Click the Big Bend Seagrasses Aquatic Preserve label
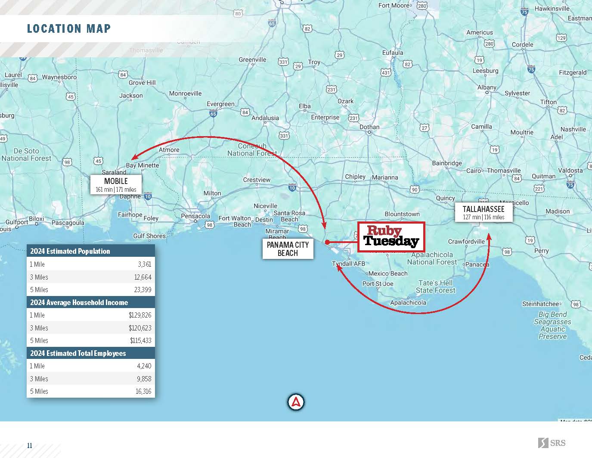Image resolution: width=592 pixels, height=458 pixels. pos(552,325)
